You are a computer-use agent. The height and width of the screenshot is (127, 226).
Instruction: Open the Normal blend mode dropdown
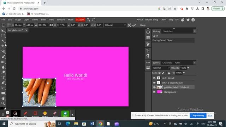pyautogui.click(x=161, y=68)
